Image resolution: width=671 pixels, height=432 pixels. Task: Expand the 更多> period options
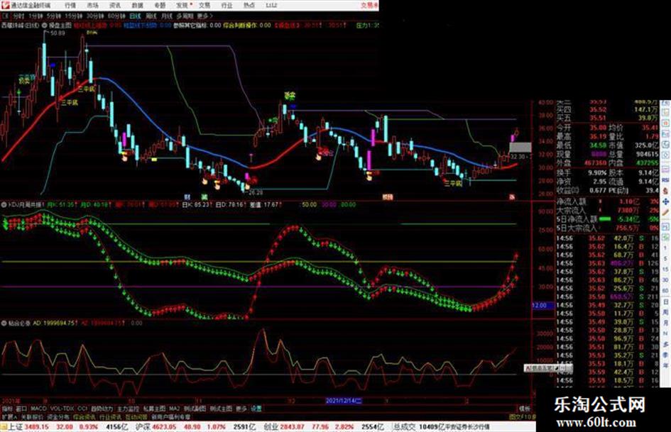click(x=204, y=16)
